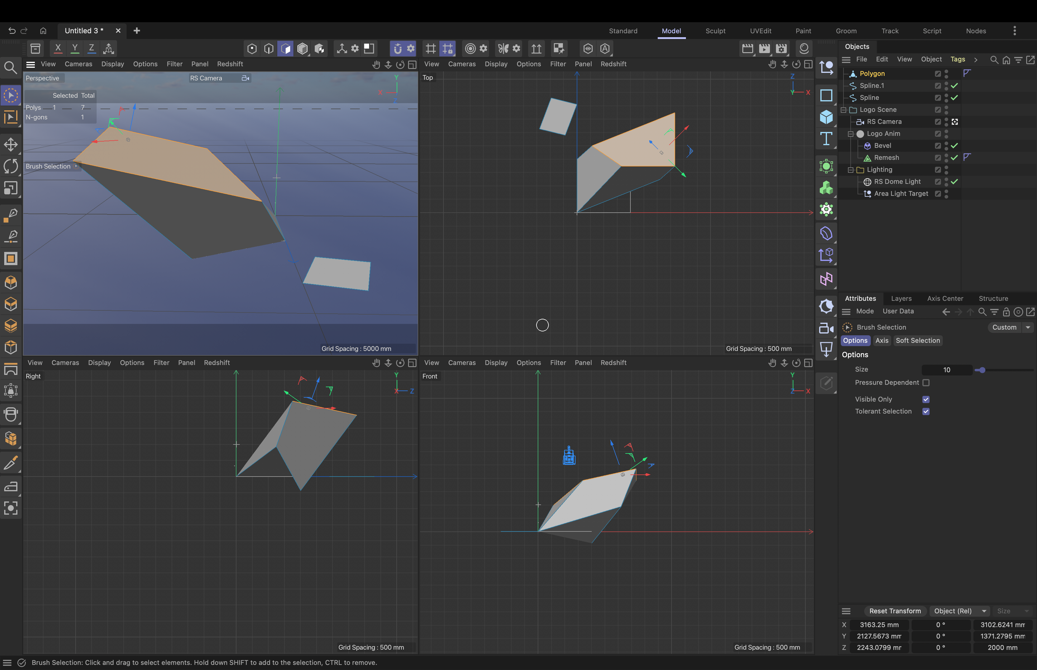This screenshot has width=1037, height=670.
Task: Toggle Y axis lock in top toolbar
Action: [75, 48]
